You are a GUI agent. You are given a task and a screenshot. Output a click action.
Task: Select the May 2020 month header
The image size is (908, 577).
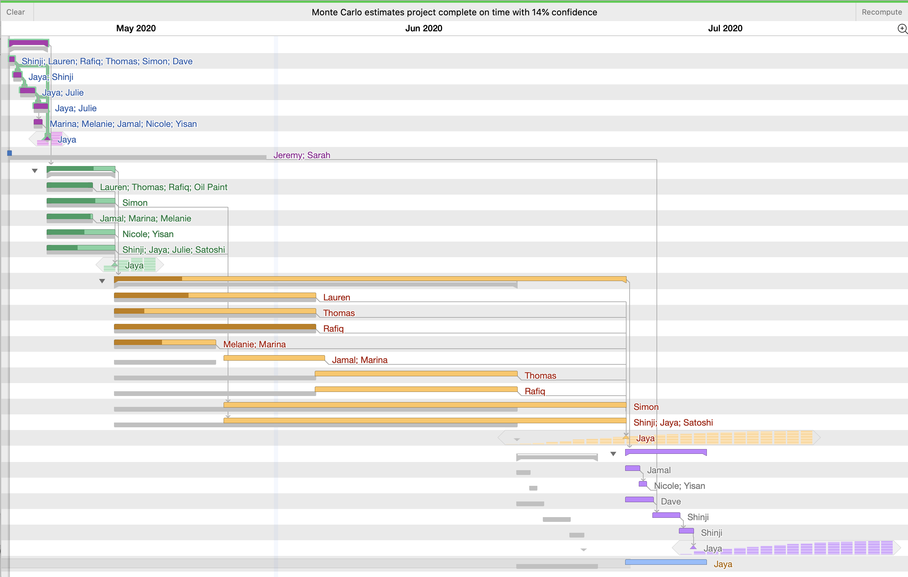pos(136,28)
